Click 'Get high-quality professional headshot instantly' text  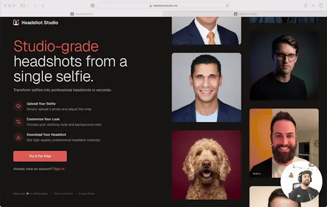(x=64, y=140)
